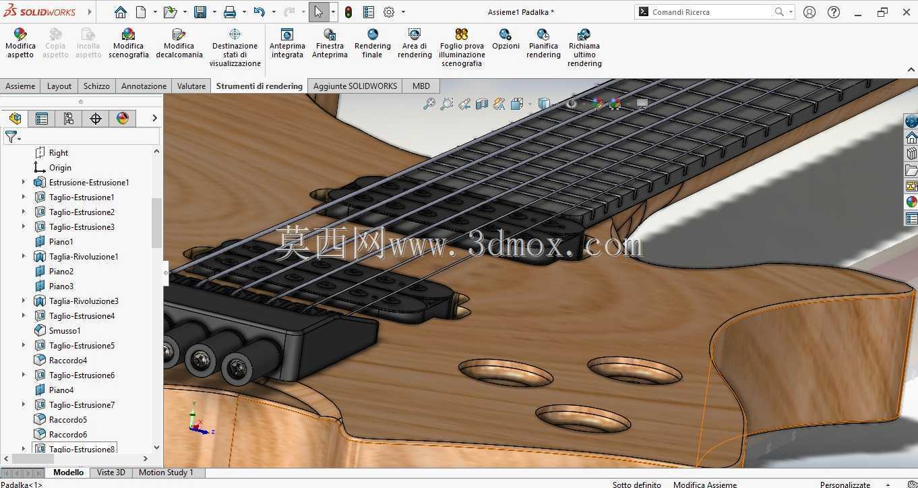Open rendering Opzioni
Screen dimensions: 918x488
point(506,40)
